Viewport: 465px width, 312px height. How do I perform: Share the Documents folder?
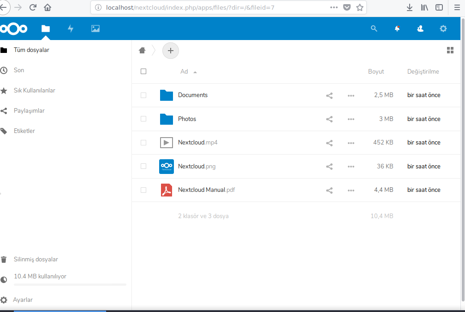329,96
